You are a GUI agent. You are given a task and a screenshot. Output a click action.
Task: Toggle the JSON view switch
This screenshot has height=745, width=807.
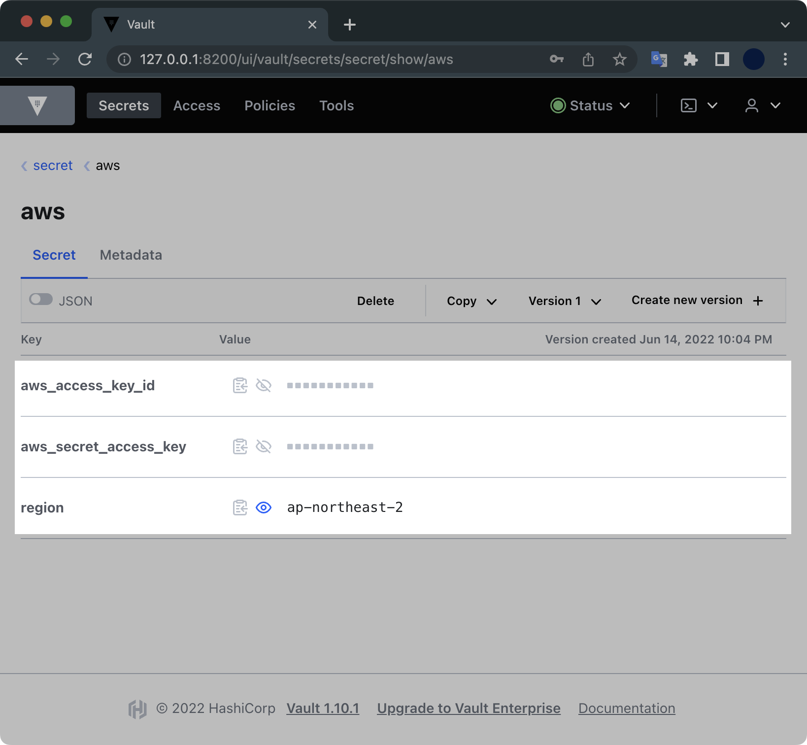point(41,300)
